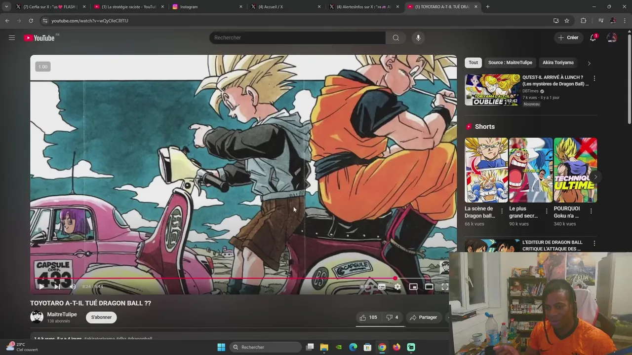This screenshot has width=632, height=355.
Task: Skip to the next video
Action: (57, 286)
